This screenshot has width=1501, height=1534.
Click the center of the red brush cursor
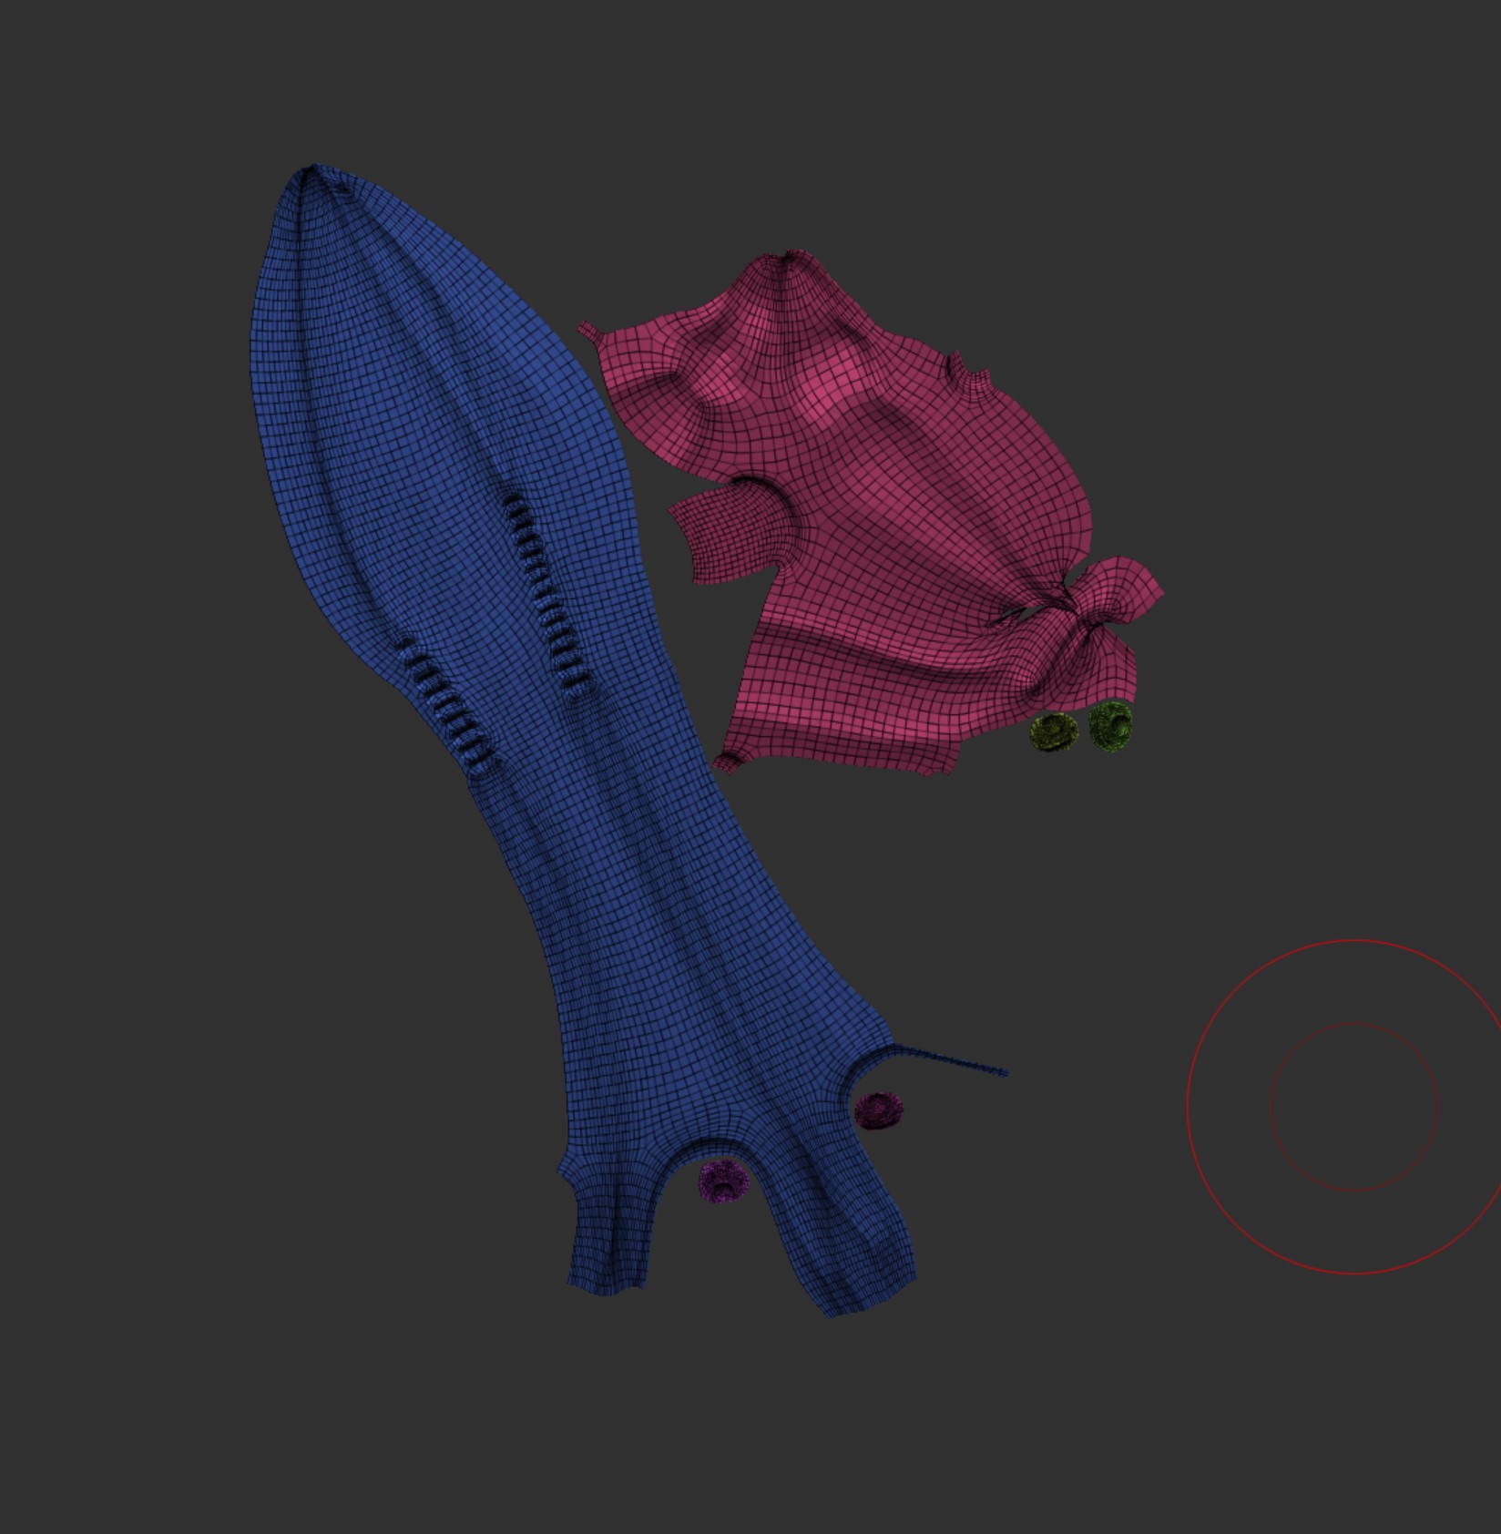point(1353,1106)
